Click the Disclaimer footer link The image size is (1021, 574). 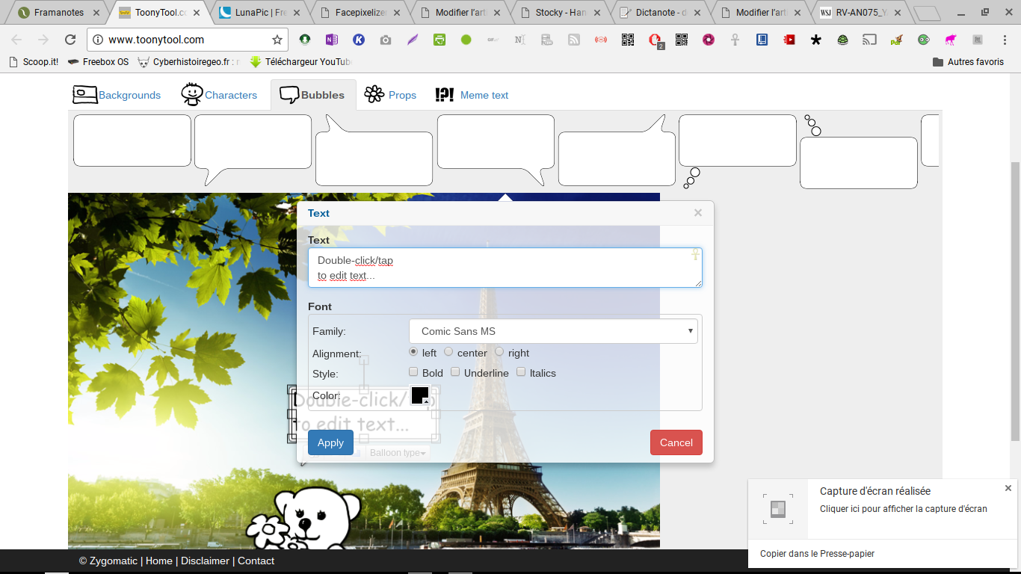coord(205,561)
